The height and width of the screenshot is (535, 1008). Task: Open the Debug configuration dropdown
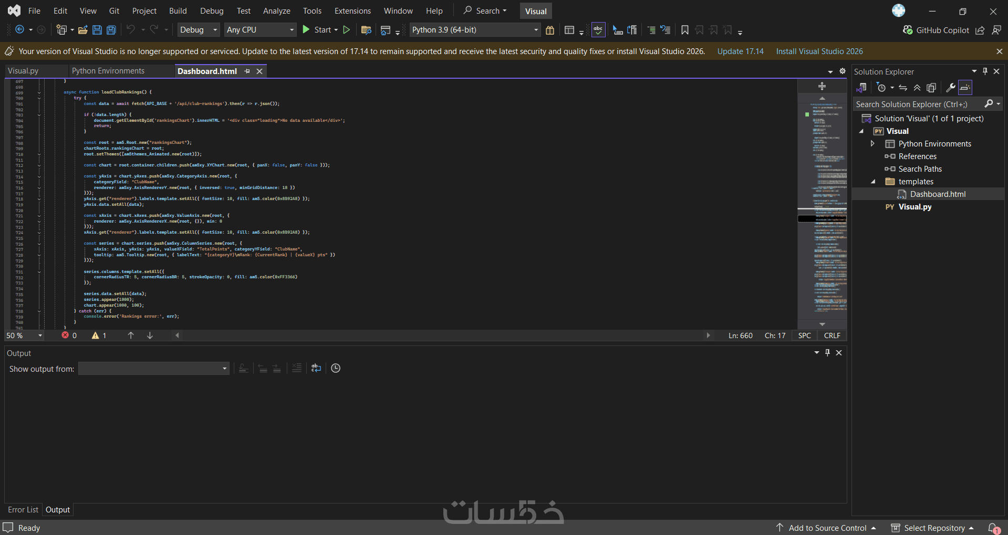tap(198, 30)
